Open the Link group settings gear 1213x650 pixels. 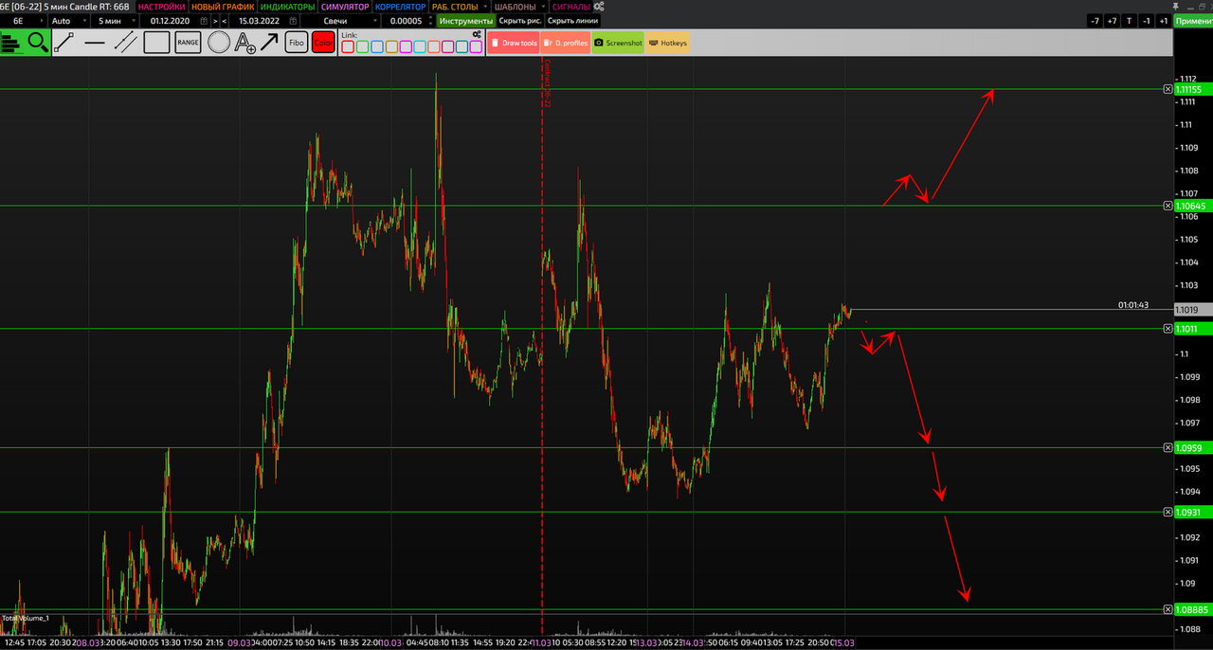[477, 34]
